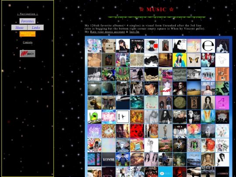This screenshot has height=177, width=236.
Task: Select the magenta pink number 4 cover
Action: 222,103
